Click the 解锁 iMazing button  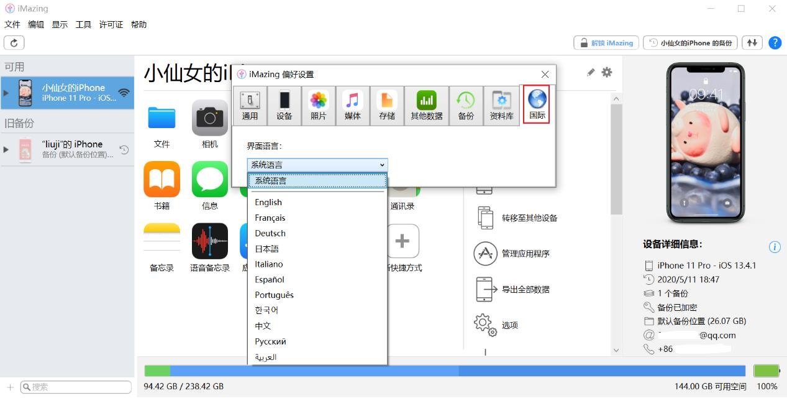(x=606, y=42)
